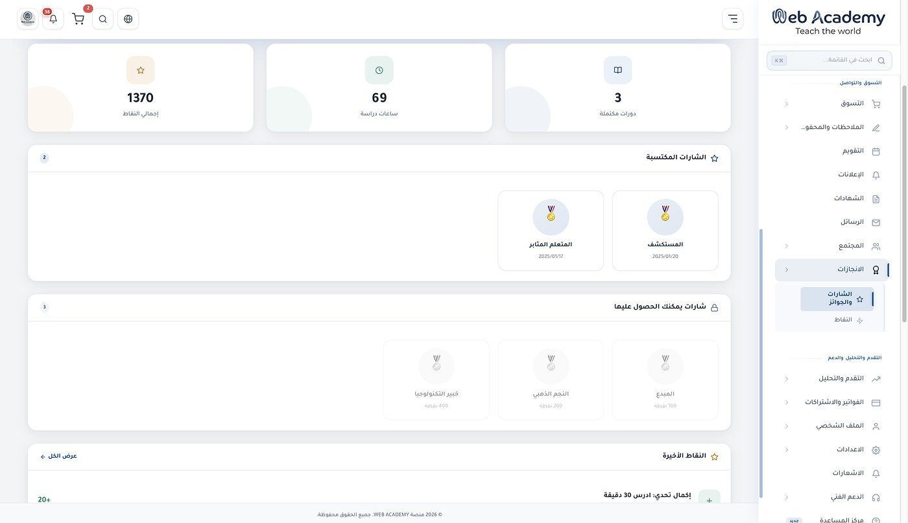This screenshot has height=523, width=908.
Task: Open the user profile avatar menu
Action: (28, 19)
